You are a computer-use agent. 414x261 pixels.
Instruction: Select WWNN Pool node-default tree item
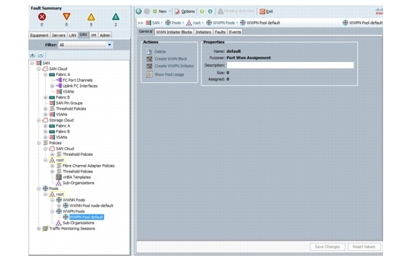pos(92,206)
